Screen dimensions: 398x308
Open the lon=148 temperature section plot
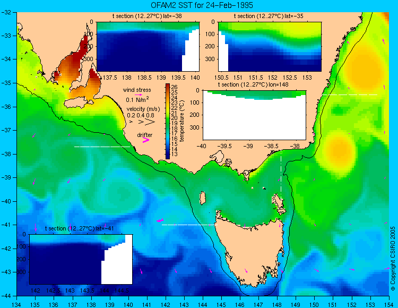(254, 115)
